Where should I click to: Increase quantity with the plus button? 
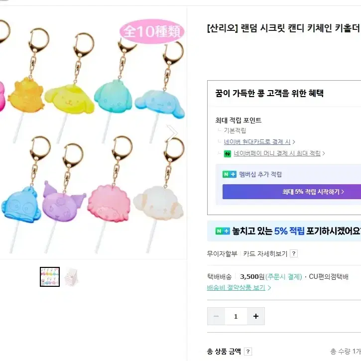click(x=256, y=316)
